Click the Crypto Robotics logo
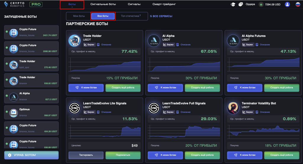The width and height of the screenshot is (303, 164). tap(14, 4)
